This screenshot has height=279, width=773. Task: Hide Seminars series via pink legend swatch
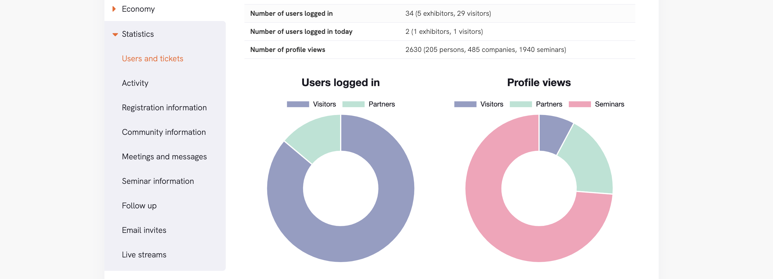tap(579, 104)
